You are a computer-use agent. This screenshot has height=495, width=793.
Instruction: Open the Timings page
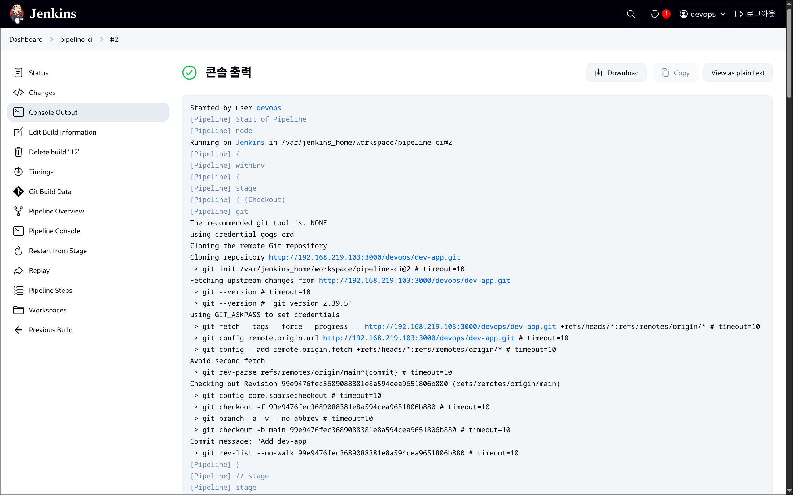point(88,171)
